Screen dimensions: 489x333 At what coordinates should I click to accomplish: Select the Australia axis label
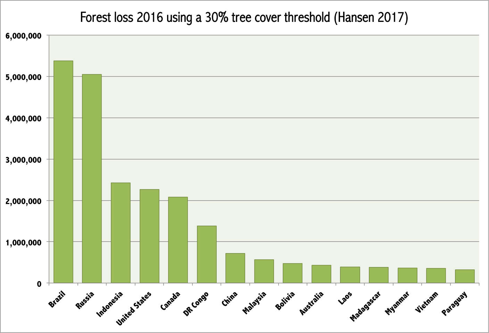pos(312,303)
